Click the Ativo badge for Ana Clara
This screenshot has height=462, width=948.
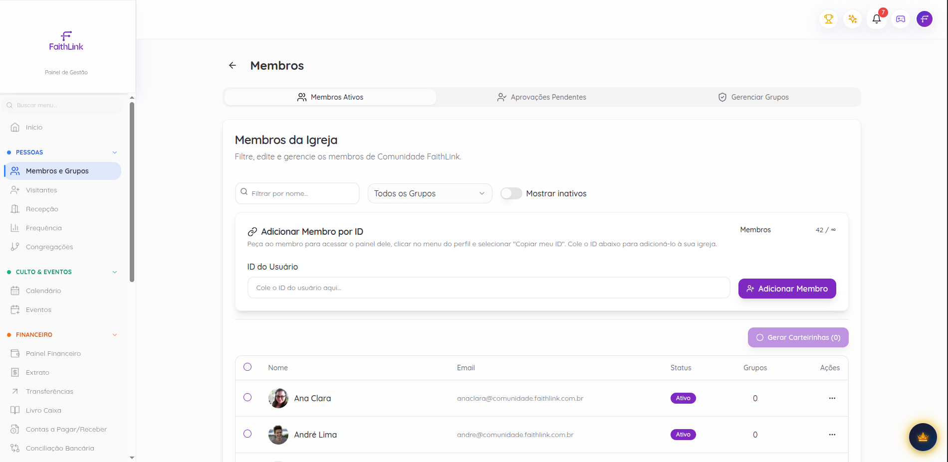pos(683,398)
